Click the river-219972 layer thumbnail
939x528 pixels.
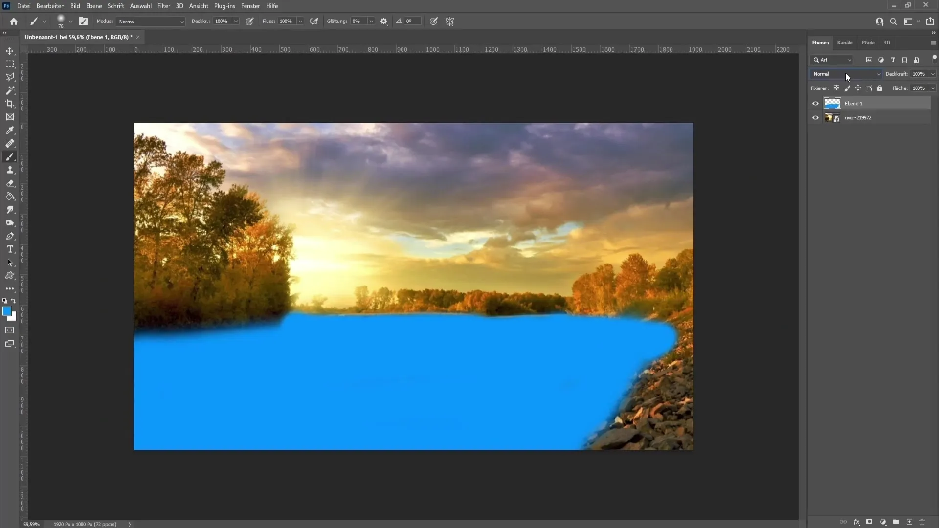coord(829,117)
